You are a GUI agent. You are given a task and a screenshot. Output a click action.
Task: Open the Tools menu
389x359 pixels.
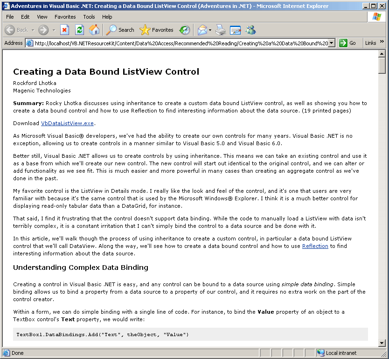tap(89, 17)
